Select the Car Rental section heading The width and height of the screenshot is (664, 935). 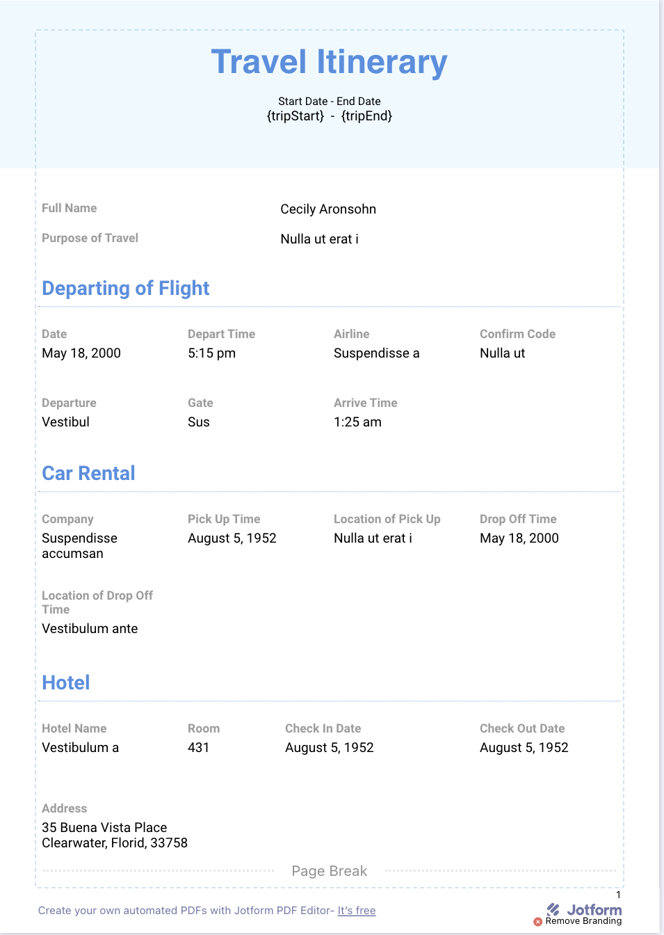(x=88, y=473)
